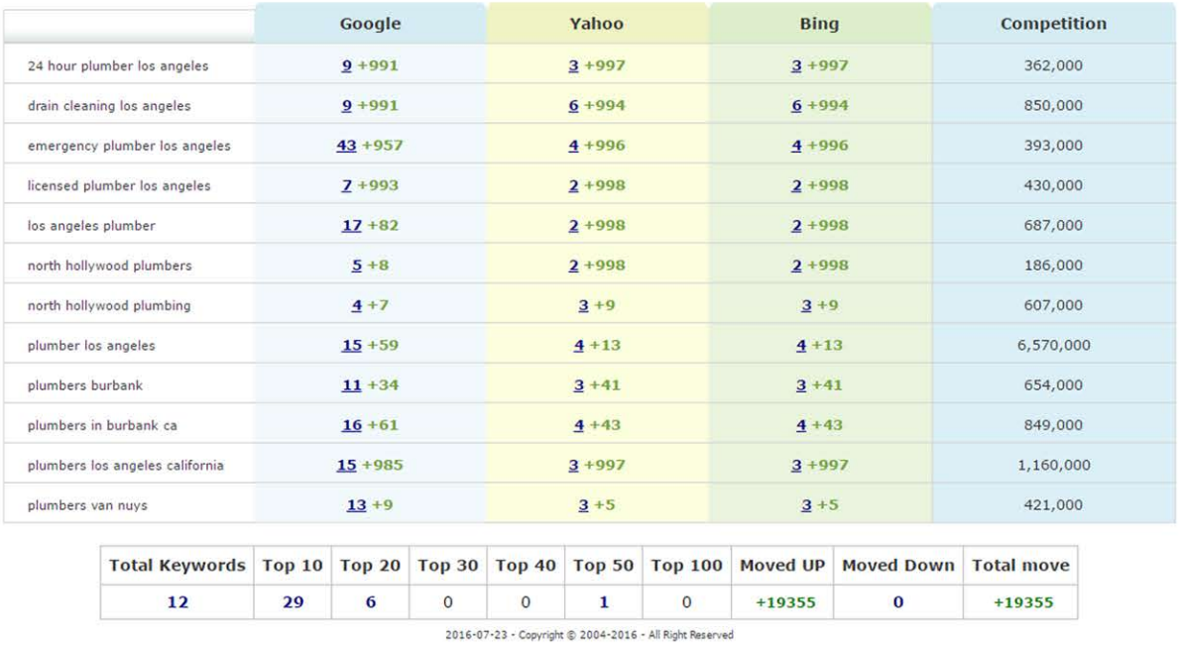Open Bing rank 6 for drain cleaning los angeles

(796, 105)
